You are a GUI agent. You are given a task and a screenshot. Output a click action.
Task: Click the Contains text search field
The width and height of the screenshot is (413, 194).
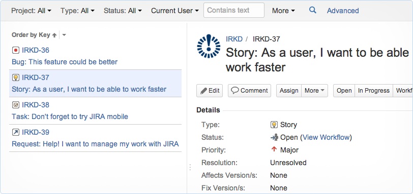(x=234, y=10)
